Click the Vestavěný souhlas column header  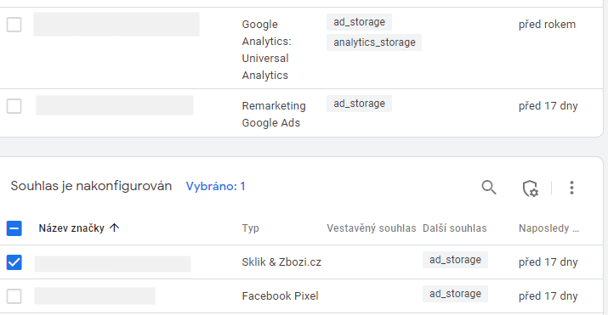pos(371,228)
